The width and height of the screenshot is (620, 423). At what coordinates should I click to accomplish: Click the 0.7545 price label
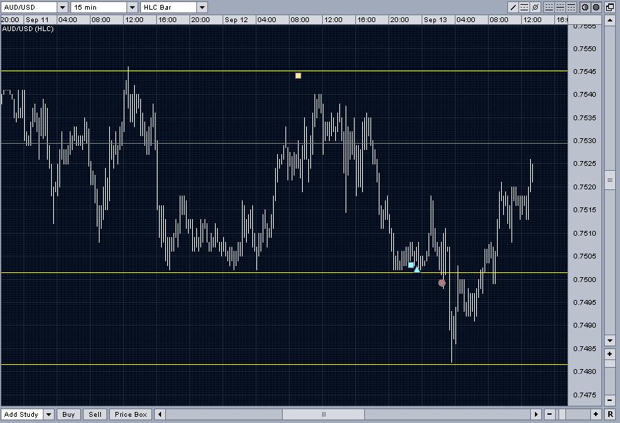point(585,72)
